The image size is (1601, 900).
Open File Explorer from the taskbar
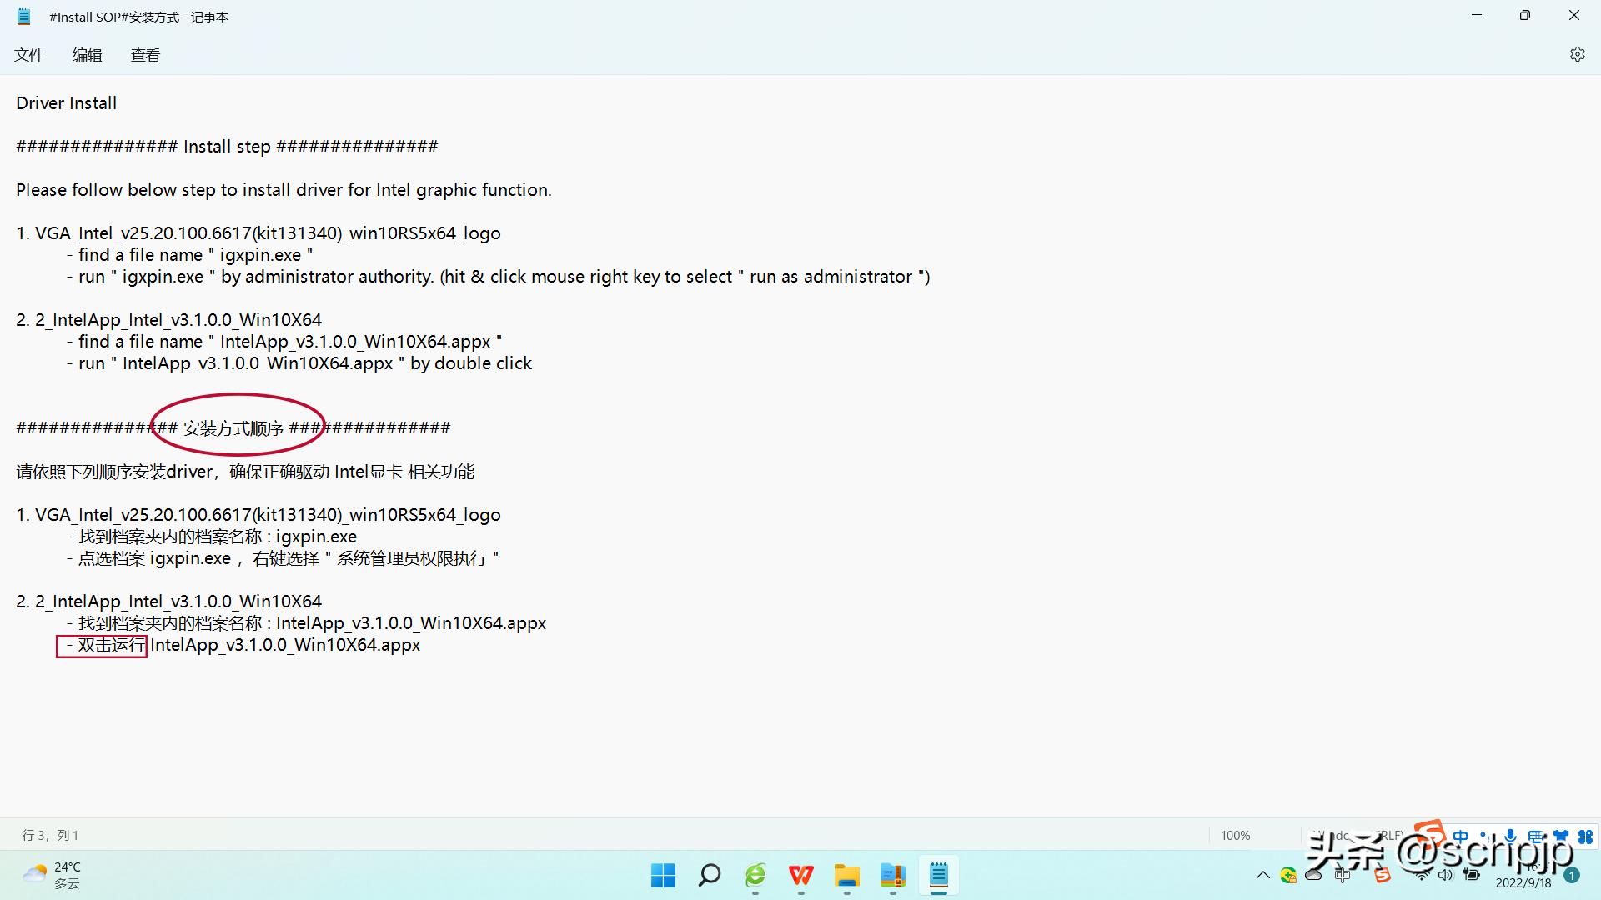(x=847, y=875)
